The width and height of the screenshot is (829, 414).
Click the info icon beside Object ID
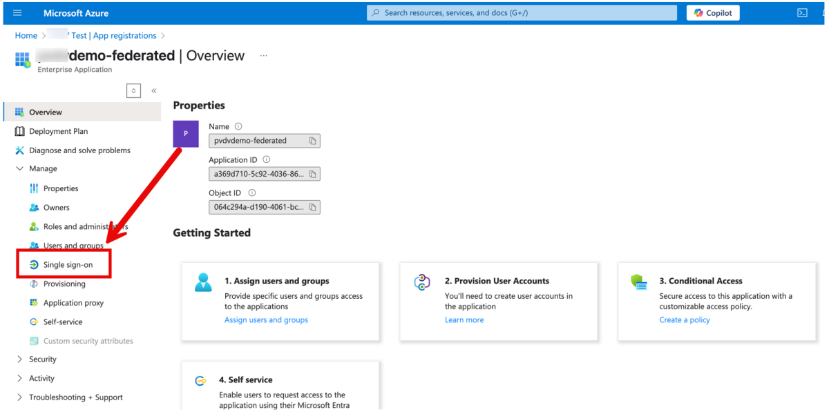[x=251, y=193]
